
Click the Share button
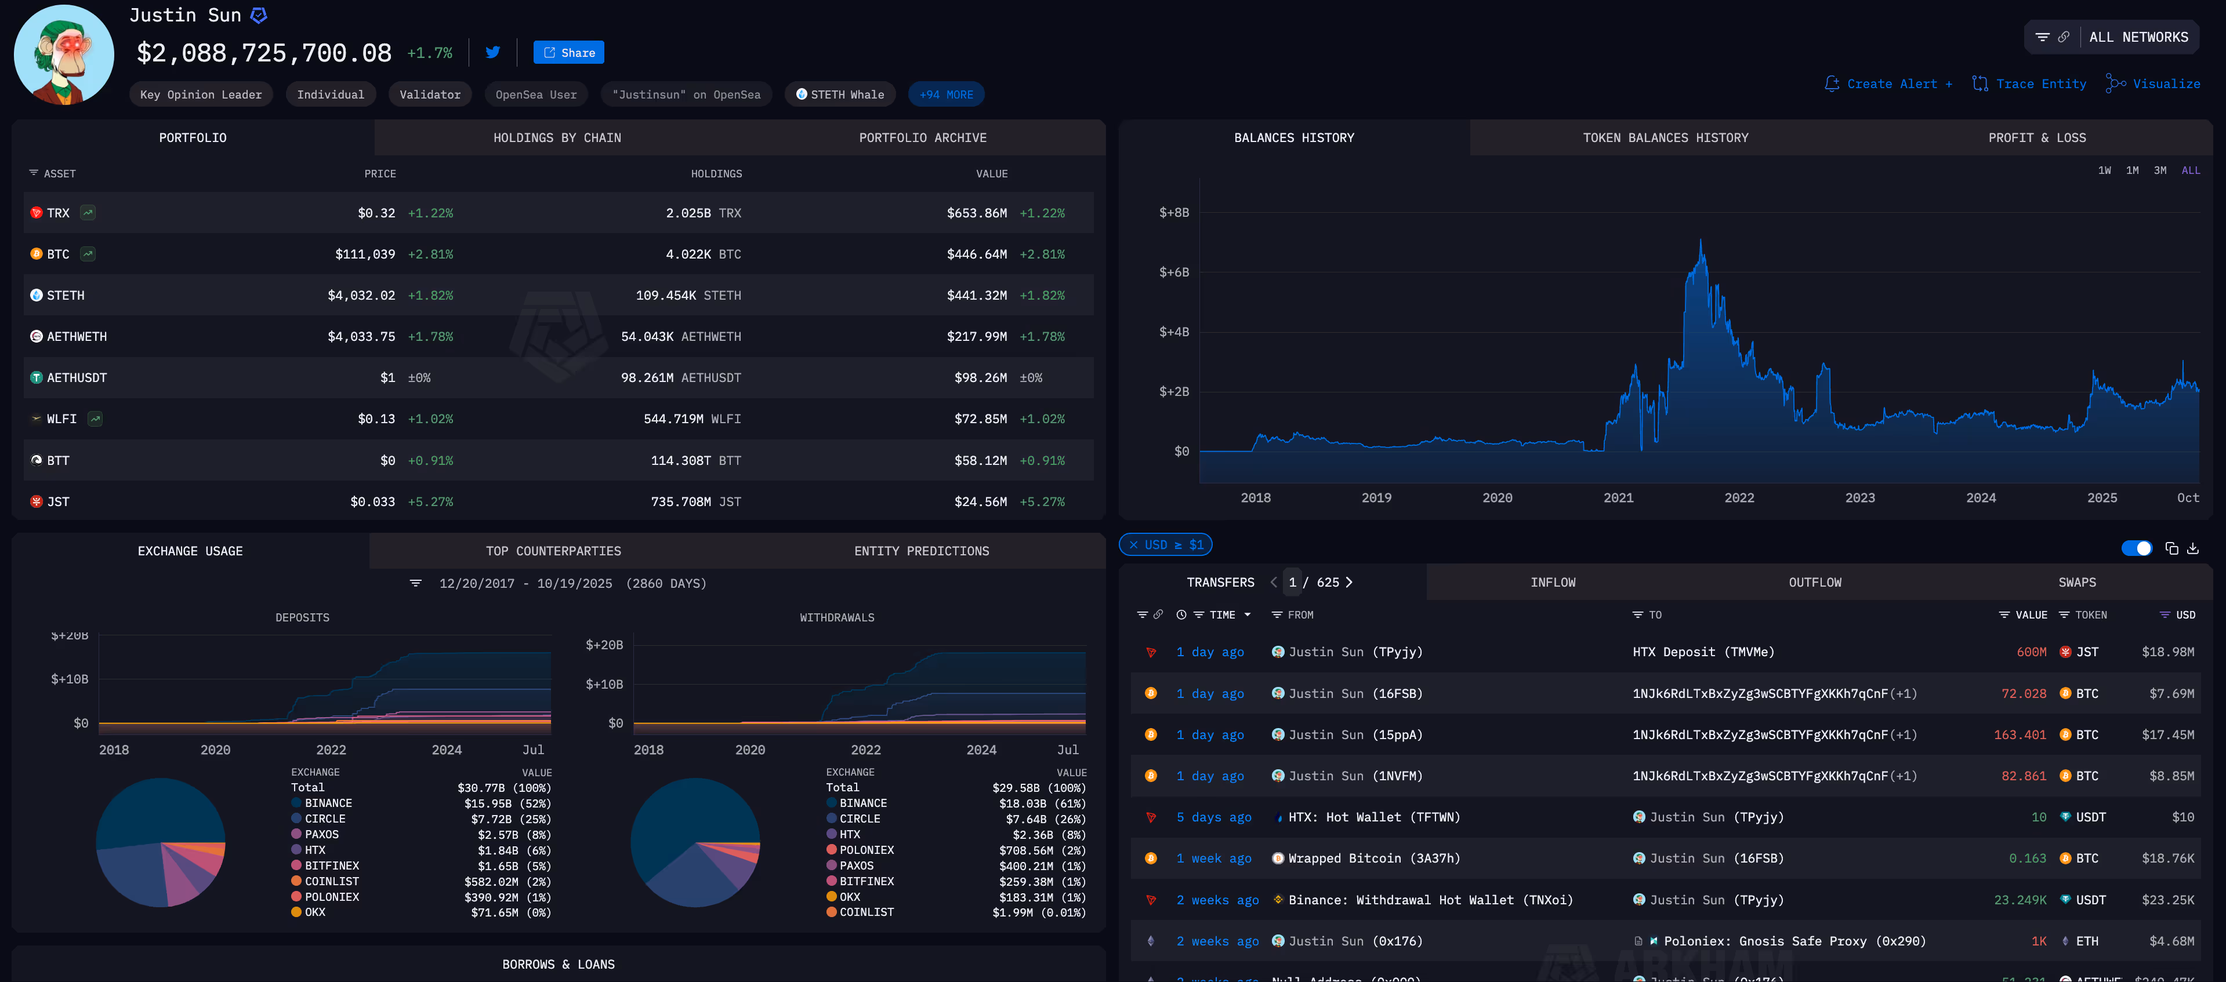point(568,53)
